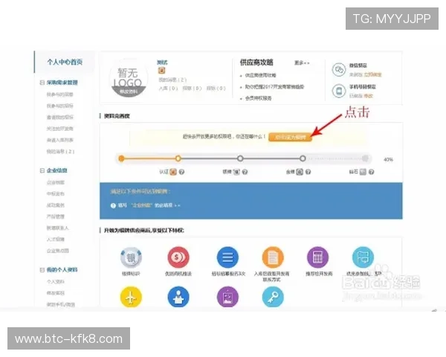Open 我的消息 (2) in the sidebar
Screen dimensions: 446x357
[61, 152]
